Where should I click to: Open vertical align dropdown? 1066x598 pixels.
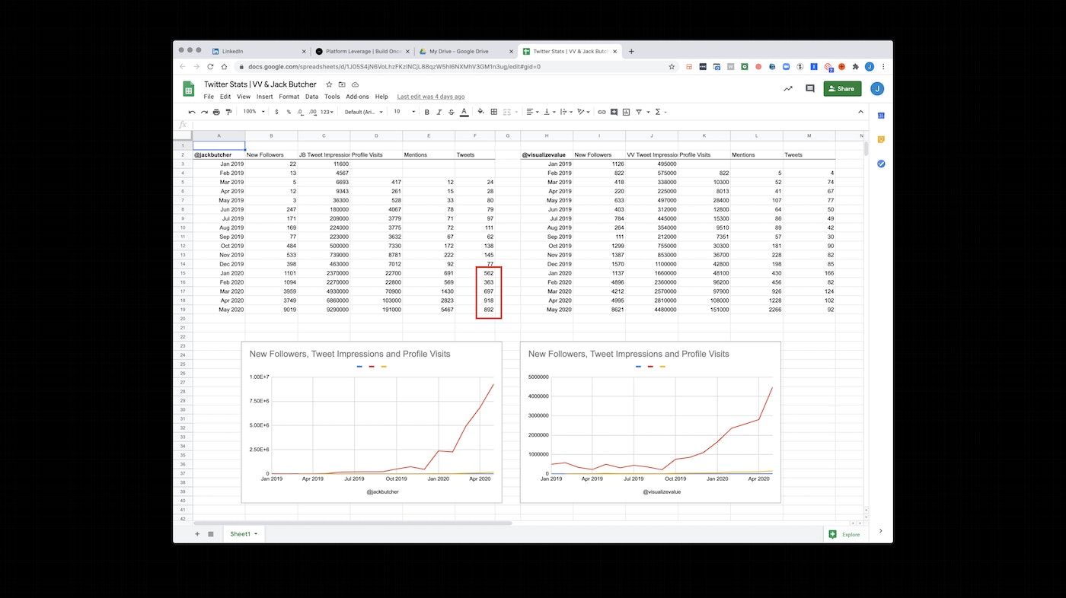tap(548, 112)
